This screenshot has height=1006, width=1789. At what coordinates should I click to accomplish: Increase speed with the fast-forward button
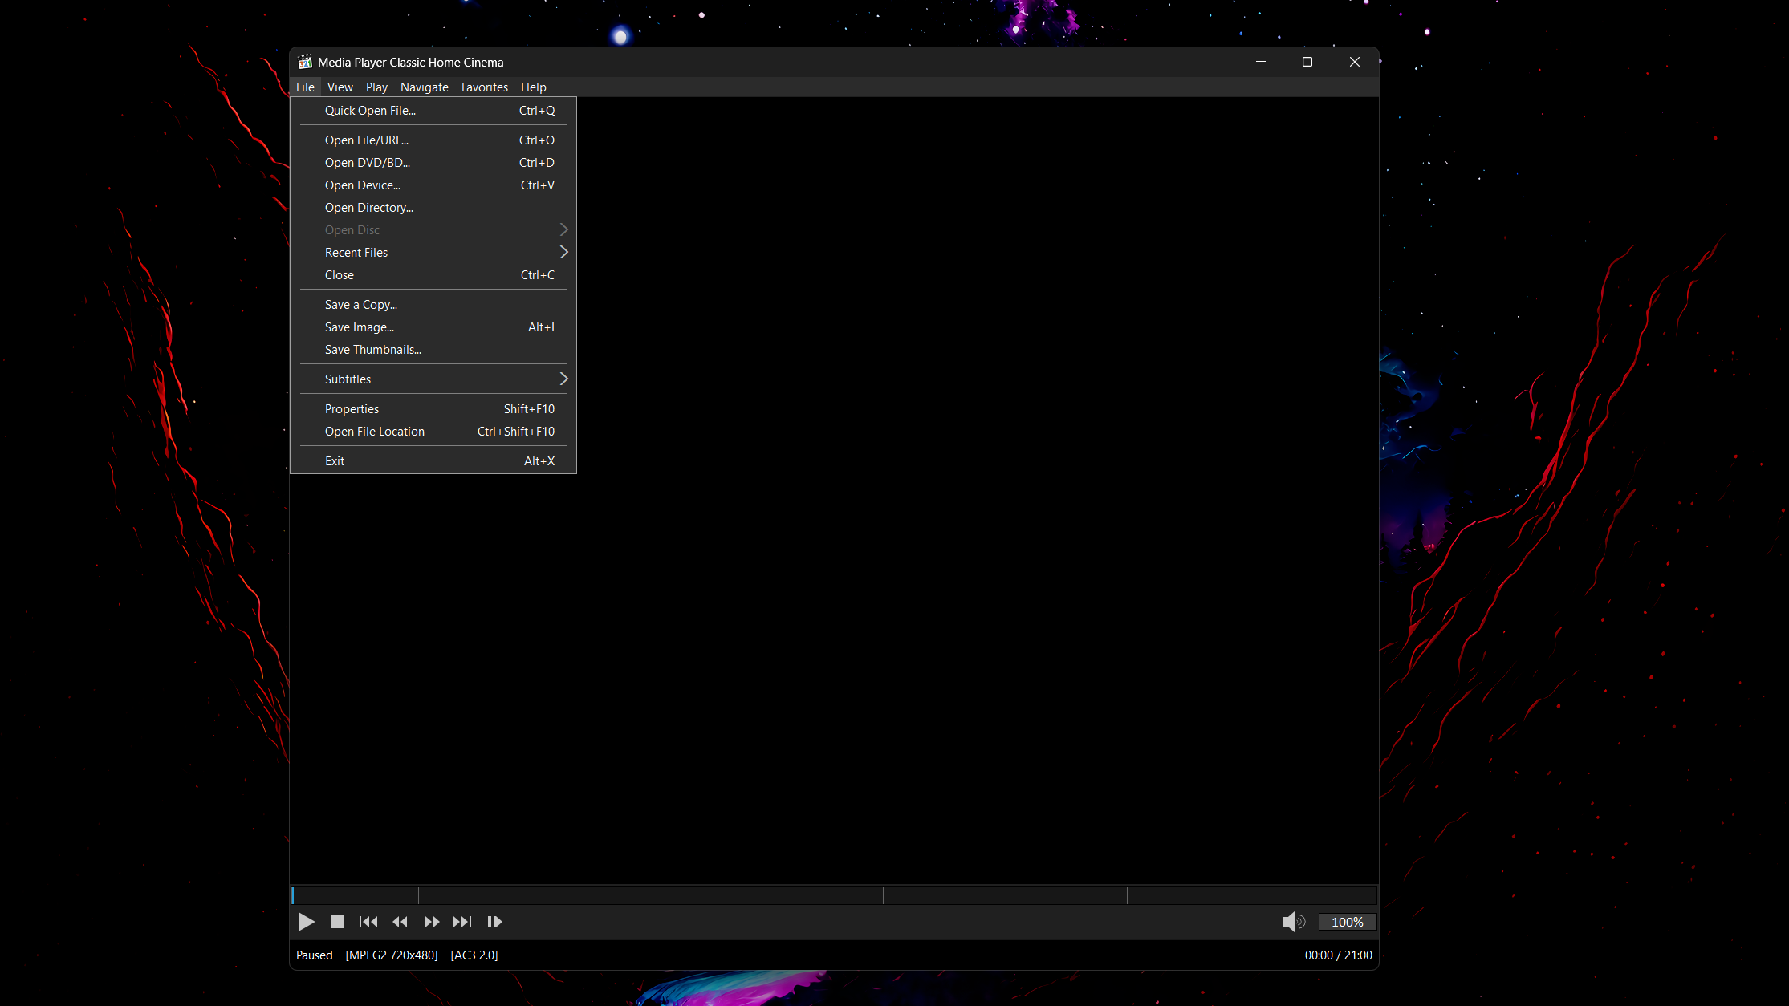tap(432, 922)
